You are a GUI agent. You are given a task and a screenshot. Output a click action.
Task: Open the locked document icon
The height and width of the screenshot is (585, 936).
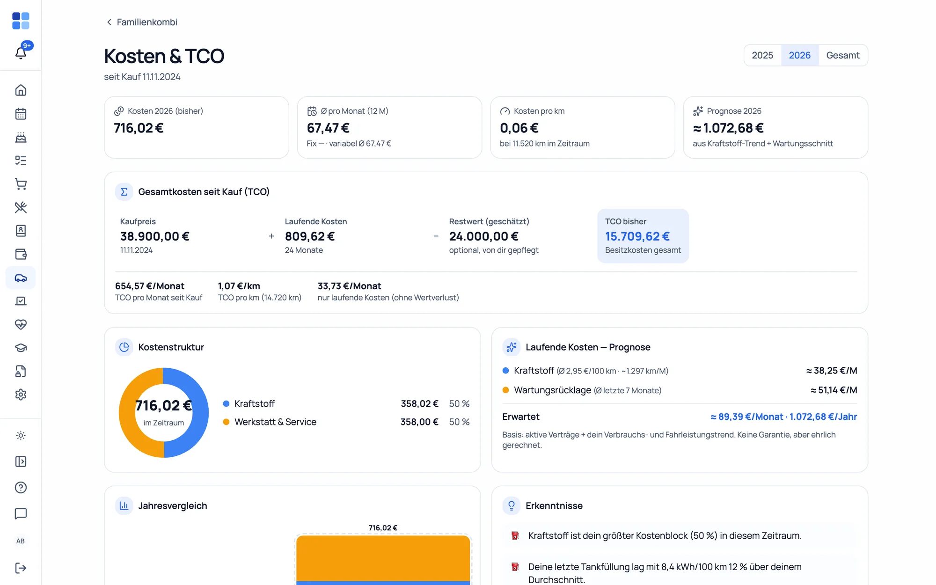[21, 371]
